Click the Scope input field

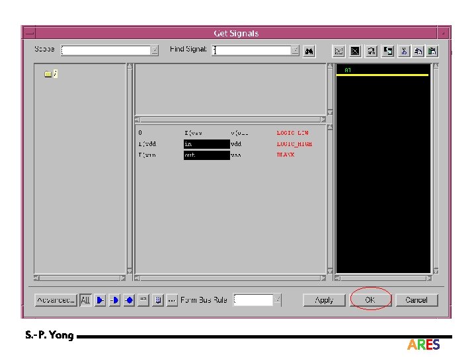(x=106, y=50)
